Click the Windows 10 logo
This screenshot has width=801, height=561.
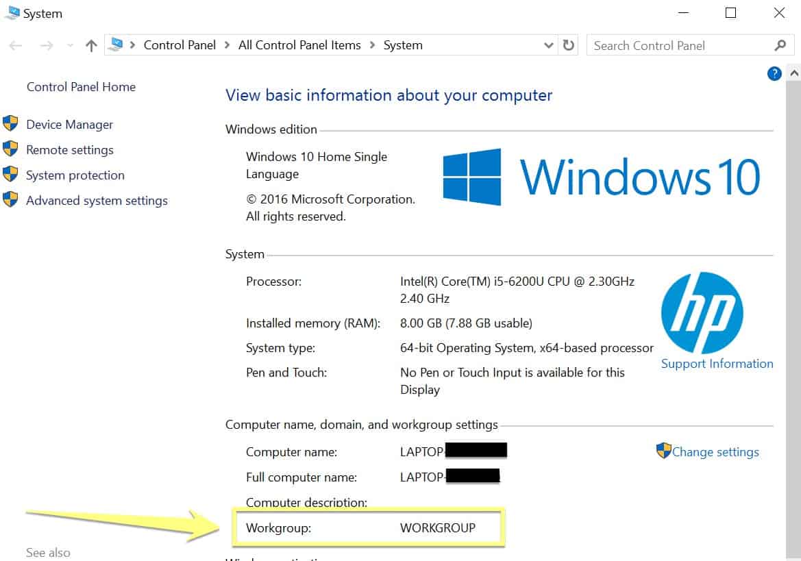[x=601, y=177]
